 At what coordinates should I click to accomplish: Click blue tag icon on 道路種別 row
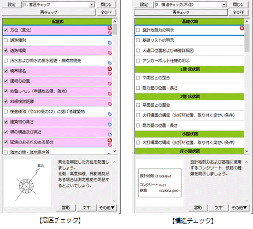tap(110, 43)
